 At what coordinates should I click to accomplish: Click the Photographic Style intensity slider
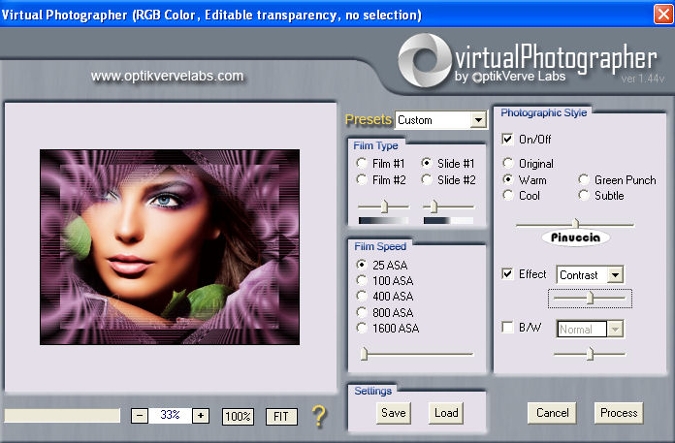575,224
